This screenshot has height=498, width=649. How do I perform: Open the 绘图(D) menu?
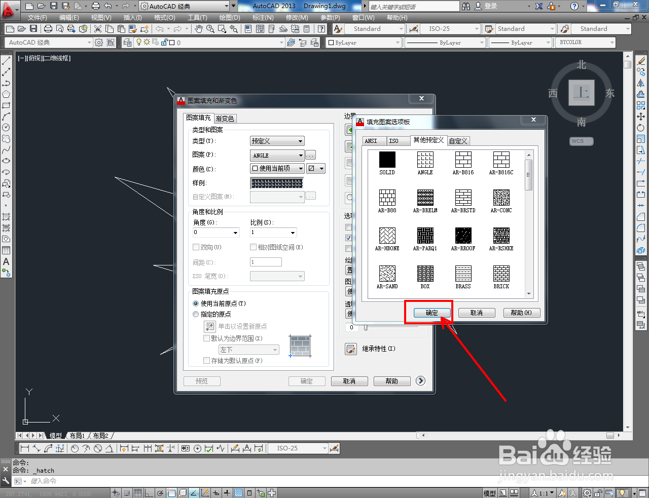(x=230, y=18)
